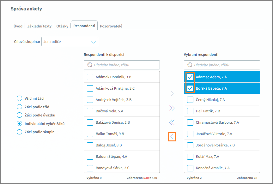Image resolution: width=273 pixels, height=184 pixels.
Task: Click the name Kolář Max, 7.A
Action: 207,157
